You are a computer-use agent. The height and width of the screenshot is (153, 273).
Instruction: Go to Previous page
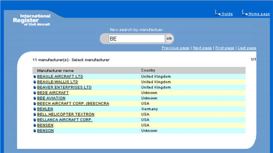click(x=175, y=48)
